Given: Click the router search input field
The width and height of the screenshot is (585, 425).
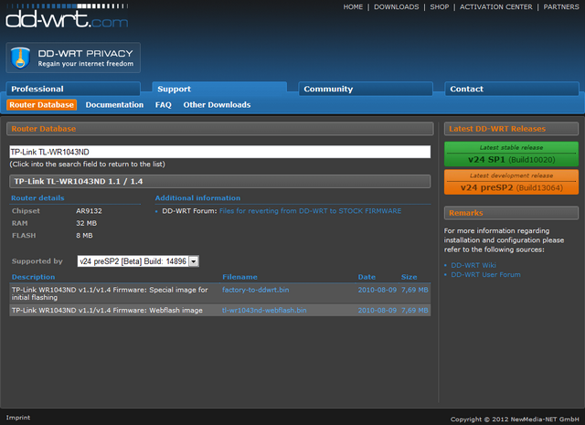Looking at the screenshot, I should [219, 152].
